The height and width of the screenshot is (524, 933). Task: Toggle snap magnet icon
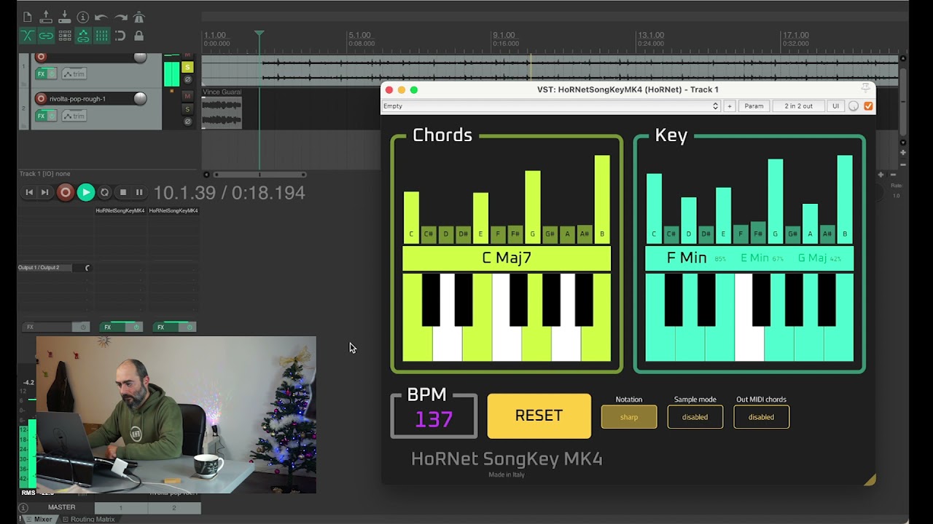click(120, 36)
